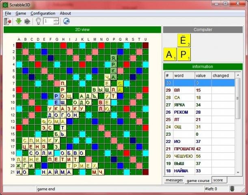Click the globe network icon in toolbar

(67, 21)
